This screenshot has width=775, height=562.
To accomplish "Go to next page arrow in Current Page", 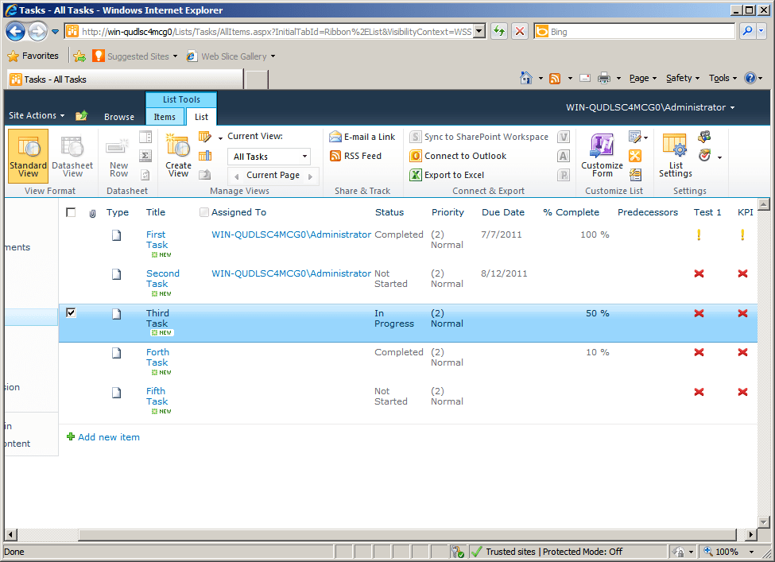I will 310,176.
